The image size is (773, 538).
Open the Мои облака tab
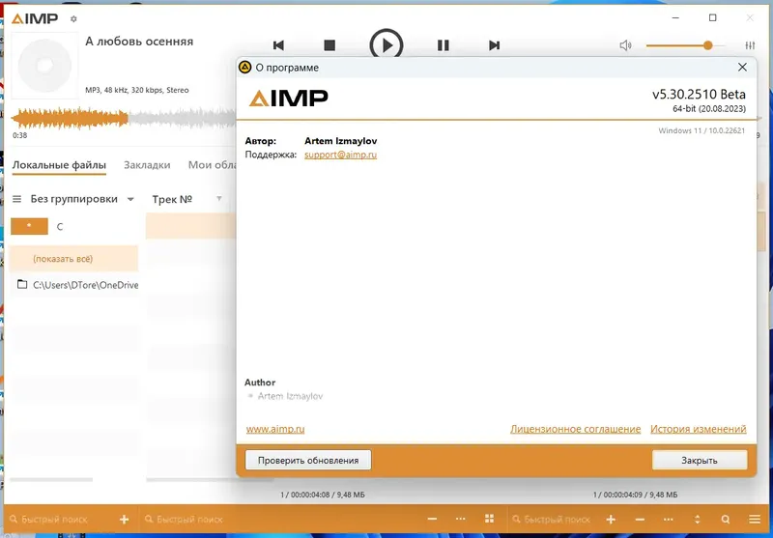213,165
